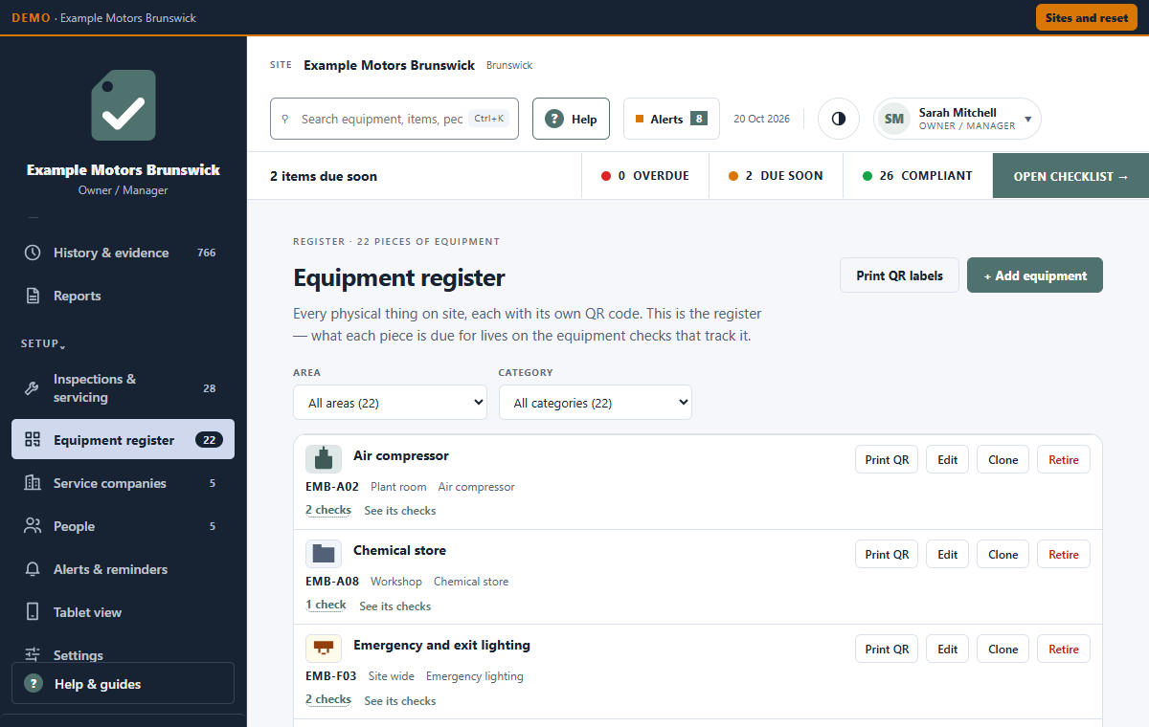This screenshot has width=1149, height=727.
Task: Open the Air compressor '2 checks' link
Action: click(x=328, y=510)
